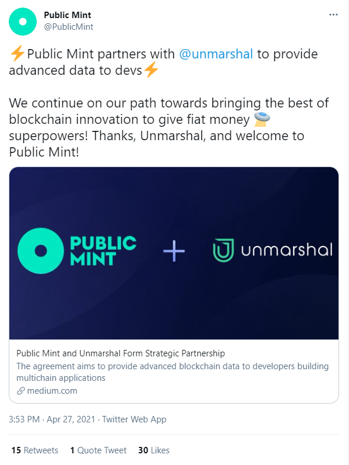
Task: Click the Public Mint logo in card image
Action: (x=77, y=251)
